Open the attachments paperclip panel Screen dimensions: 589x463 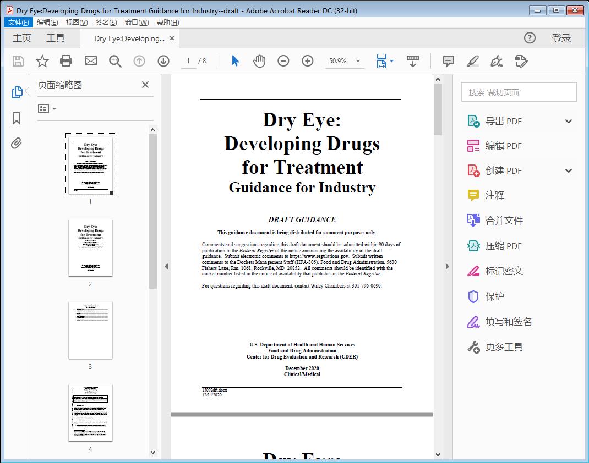16,143
